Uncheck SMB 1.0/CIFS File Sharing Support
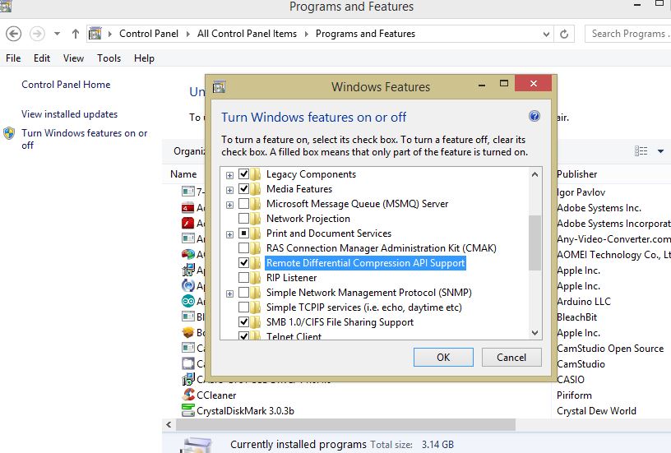 click(244, 321)
